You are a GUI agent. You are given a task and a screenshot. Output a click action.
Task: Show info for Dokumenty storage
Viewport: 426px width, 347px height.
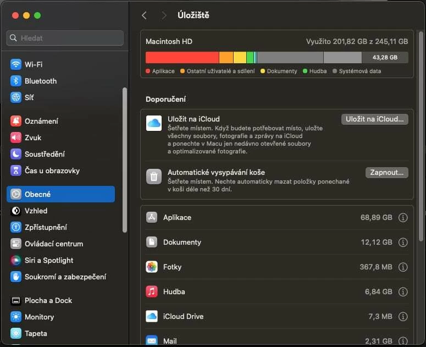[403, 242]
